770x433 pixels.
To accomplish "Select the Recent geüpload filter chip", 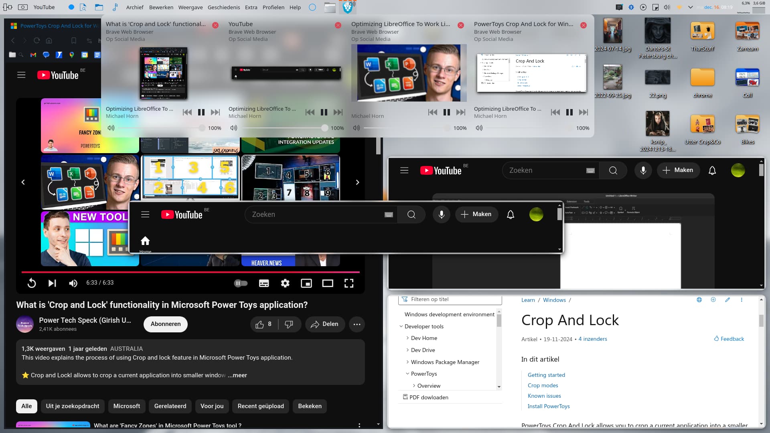I will point(261,406).
